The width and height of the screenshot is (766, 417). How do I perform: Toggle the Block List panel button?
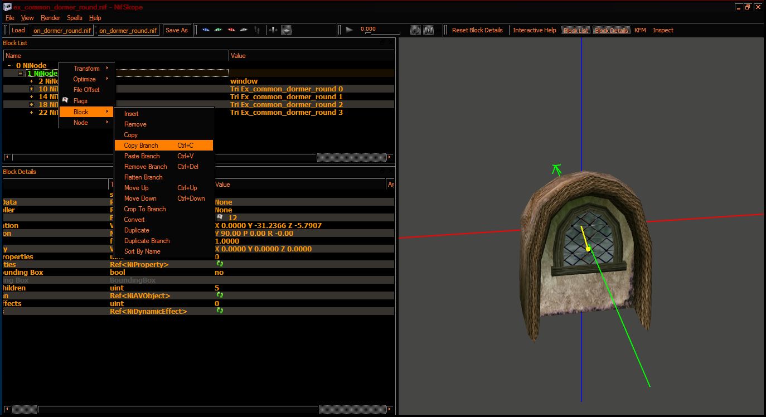click(576, 30)
